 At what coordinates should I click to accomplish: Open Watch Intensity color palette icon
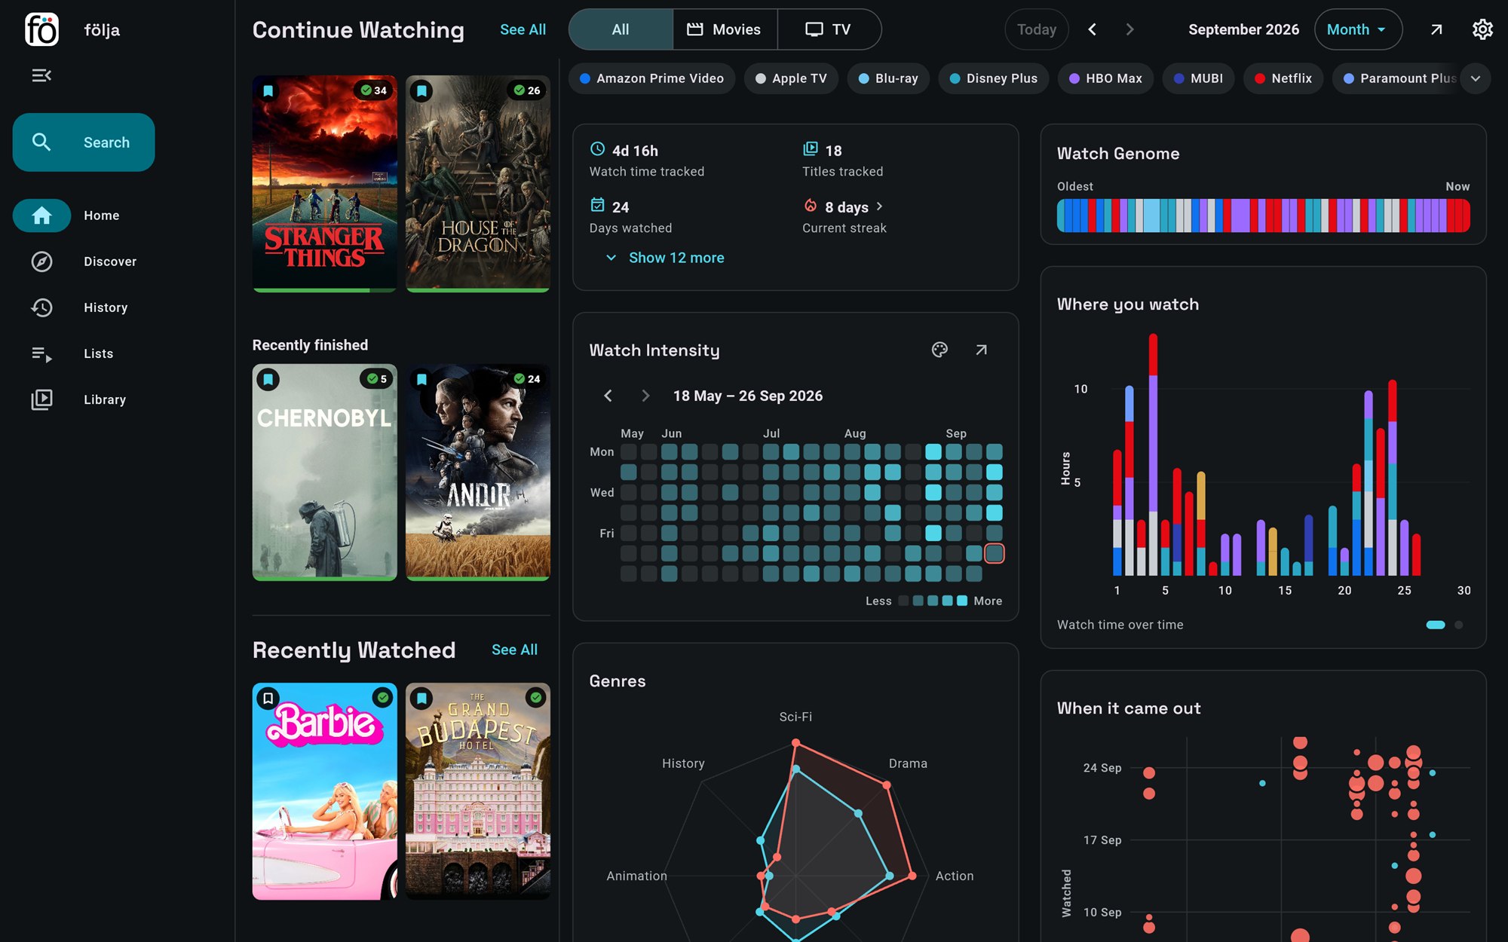point(939,350)
